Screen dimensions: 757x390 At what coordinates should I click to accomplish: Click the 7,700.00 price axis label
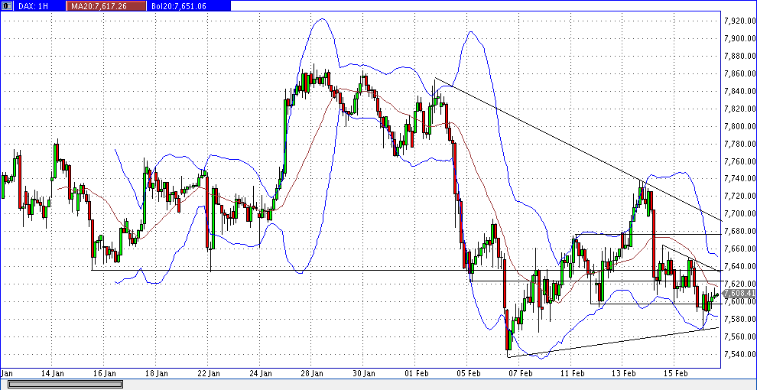point(739,213)
